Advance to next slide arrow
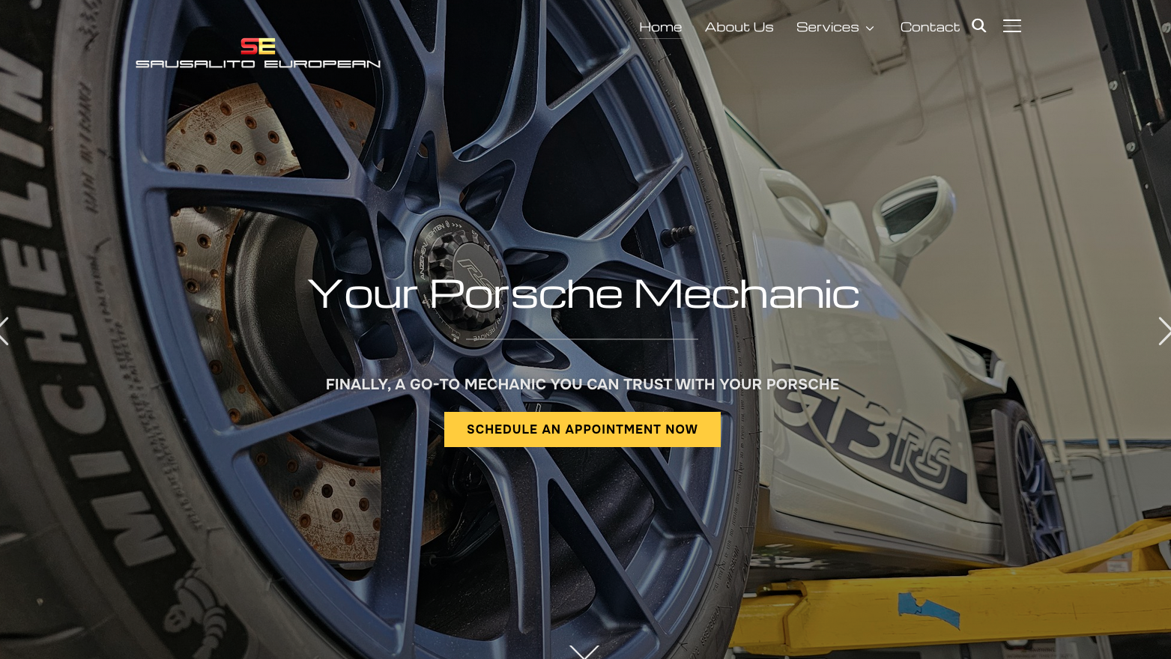This screenshot has height=659, width=1171. click(1164, 331)
